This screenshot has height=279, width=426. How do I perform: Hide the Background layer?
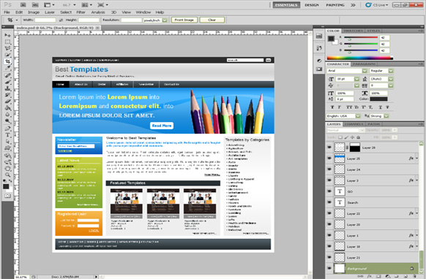point(329,269)
